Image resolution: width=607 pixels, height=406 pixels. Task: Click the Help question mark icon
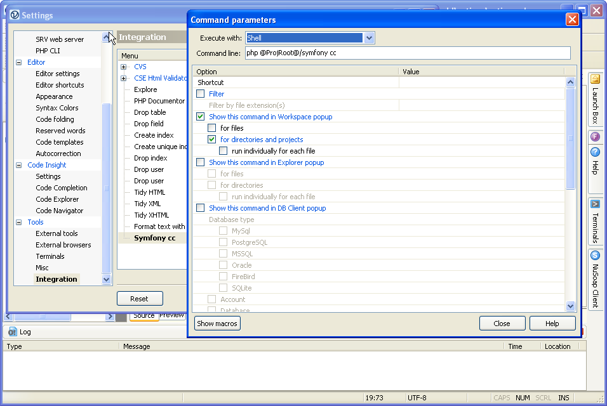pyautogui.click(x=596, y=152)
